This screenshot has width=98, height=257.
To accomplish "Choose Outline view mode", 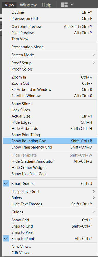I will [50, 12].
